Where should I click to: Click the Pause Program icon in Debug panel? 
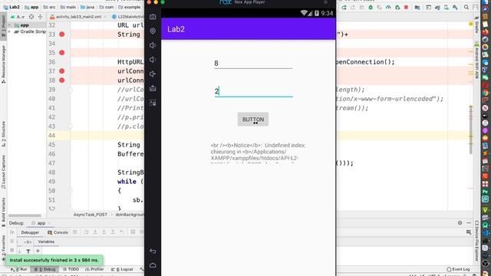[12, 242]
